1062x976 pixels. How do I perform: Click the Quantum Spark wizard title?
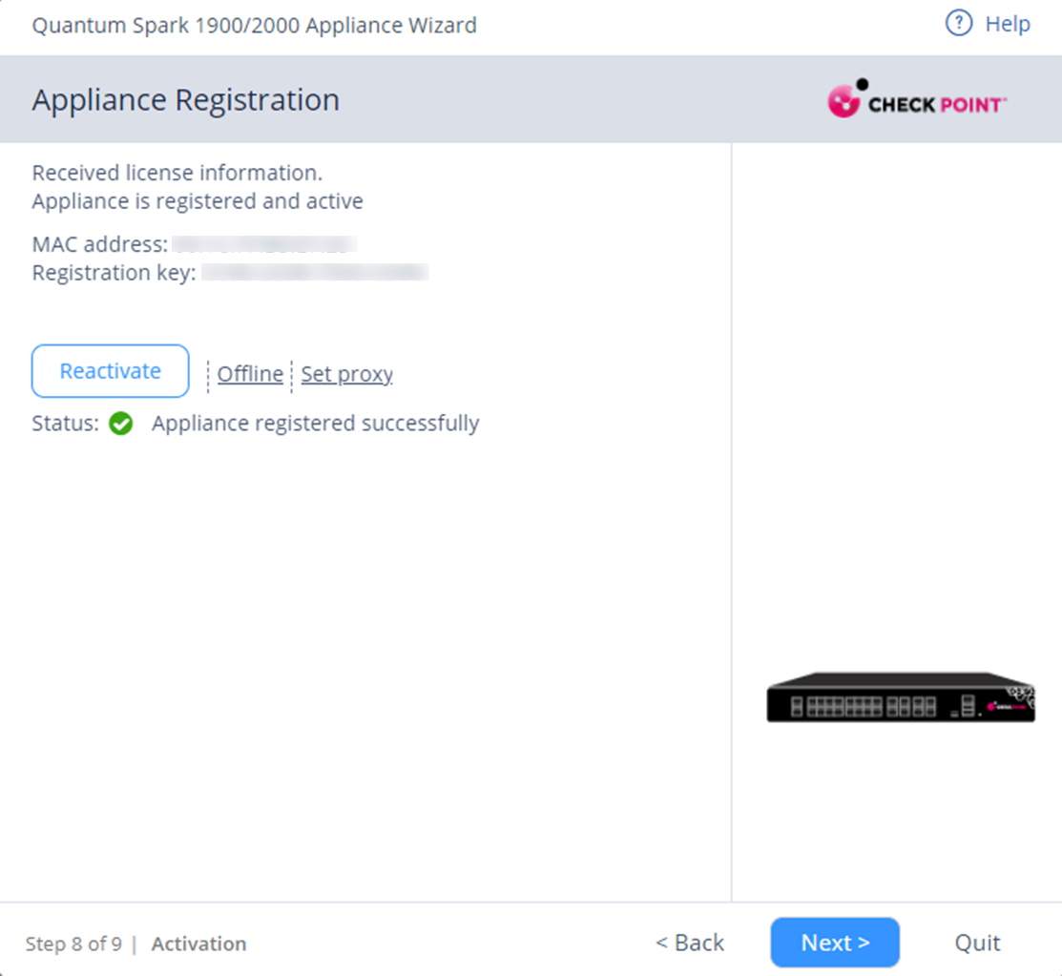[x=254, y=25]
